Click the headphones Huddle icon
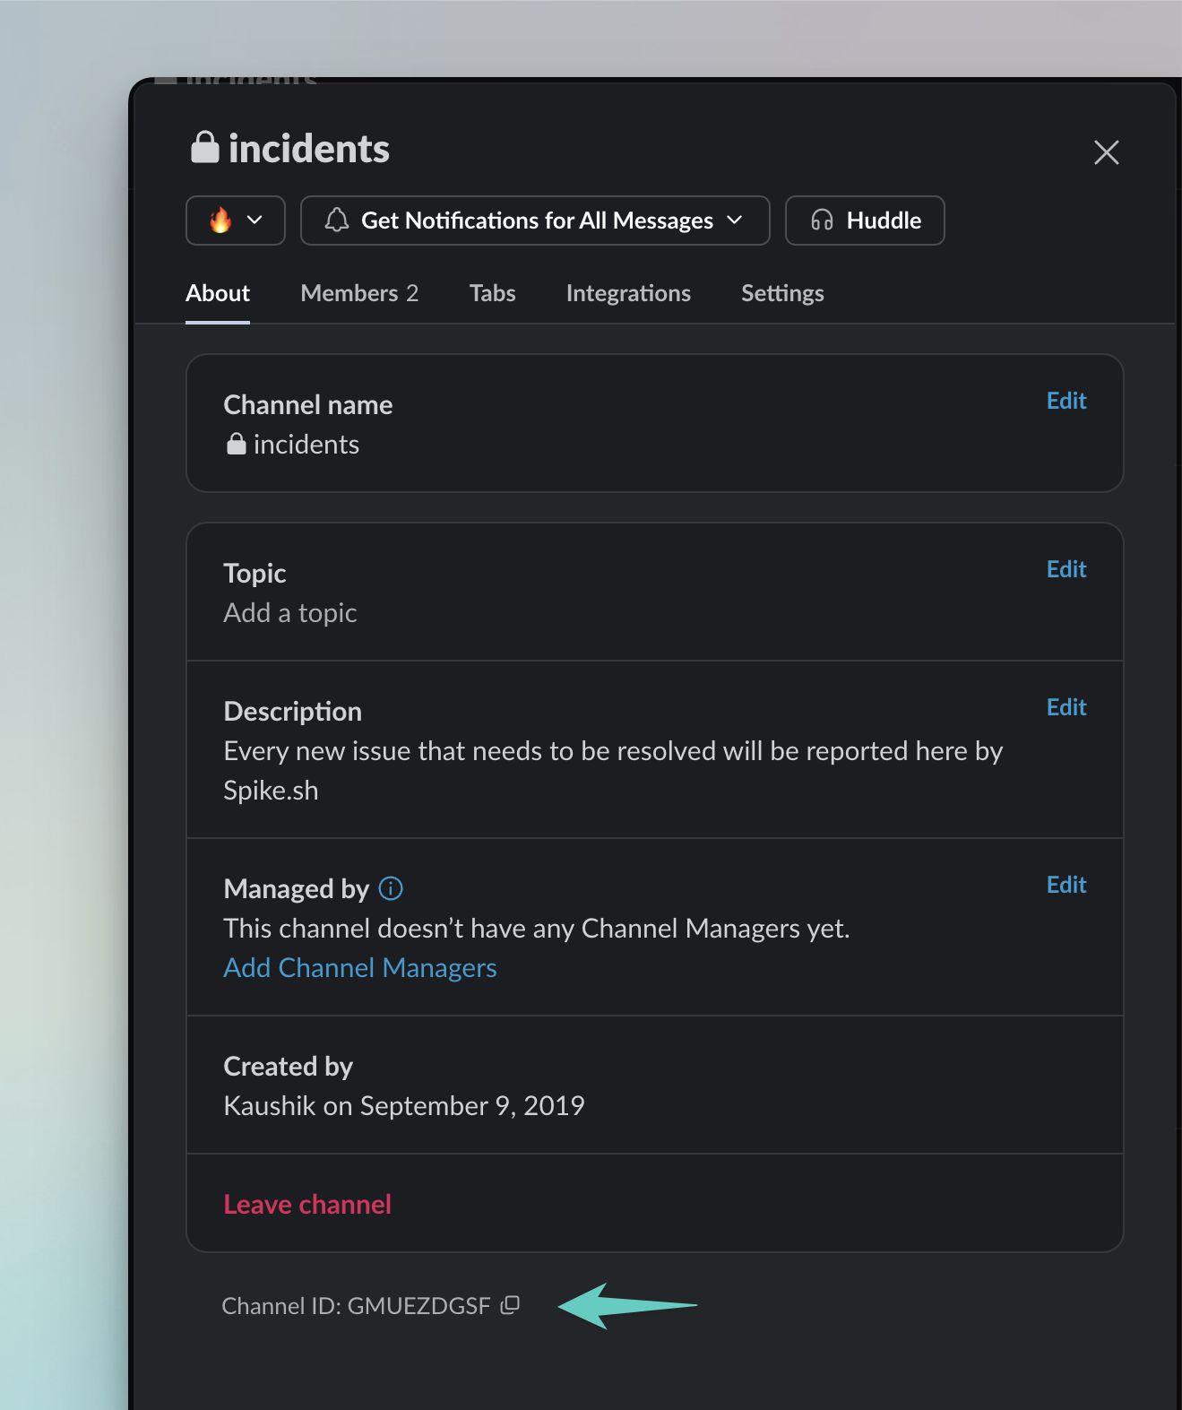Viewport: 1182px width, 1410px height. [x=822, y=221]
